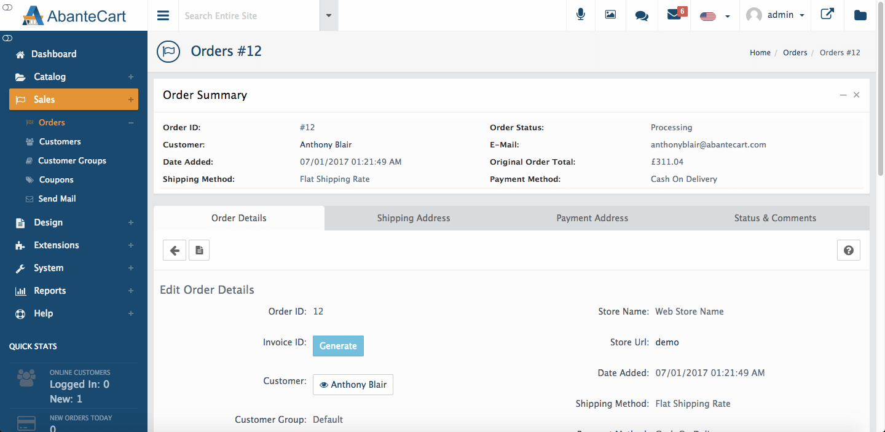Collapse the Order Summary panel with the minus

(843, 95)
